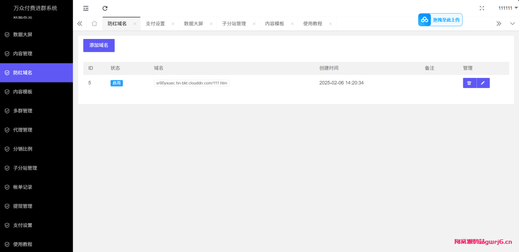
Task: Switch to the 支付设置 tab
Action: (155, 24)
